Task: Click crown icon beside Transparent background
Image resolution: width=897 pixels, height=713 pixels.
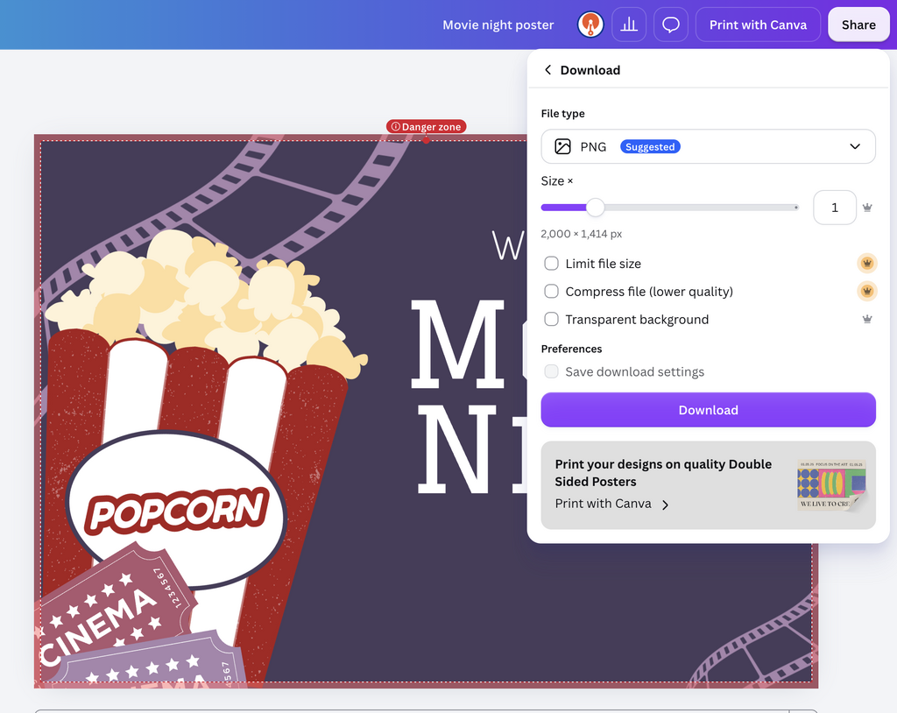Action: [867, 320]
